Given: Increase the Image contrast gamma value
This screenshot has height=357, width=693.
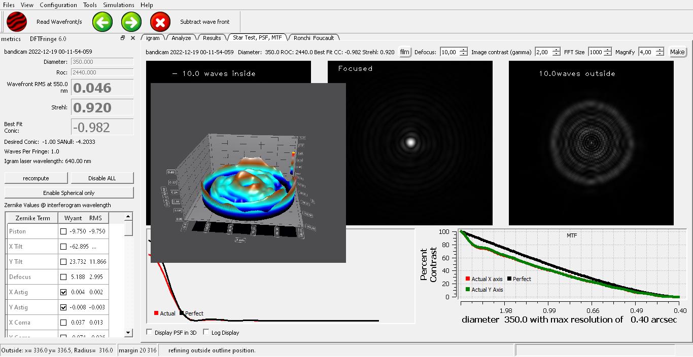Looking at the screenshot, I should [x=556, y=50].
